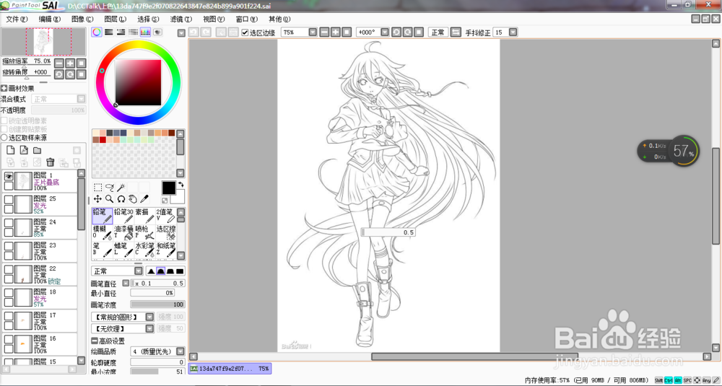Show 图层 18 visibility box

pos(8,293)
